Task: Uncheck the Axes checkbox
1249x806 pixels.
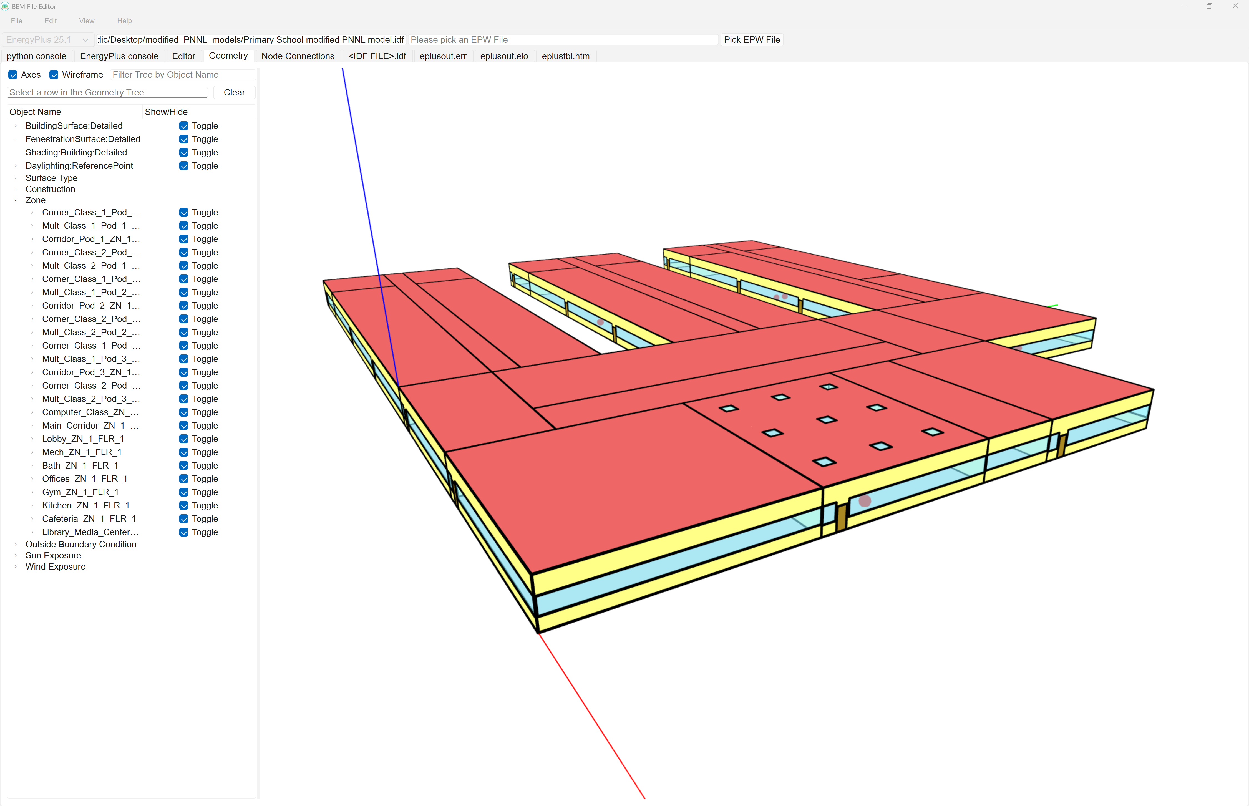Action: [x=13, y=75]
